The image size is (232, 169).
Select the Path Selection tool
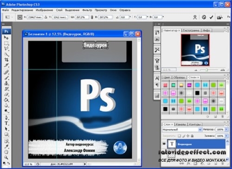tap(6, 129)
